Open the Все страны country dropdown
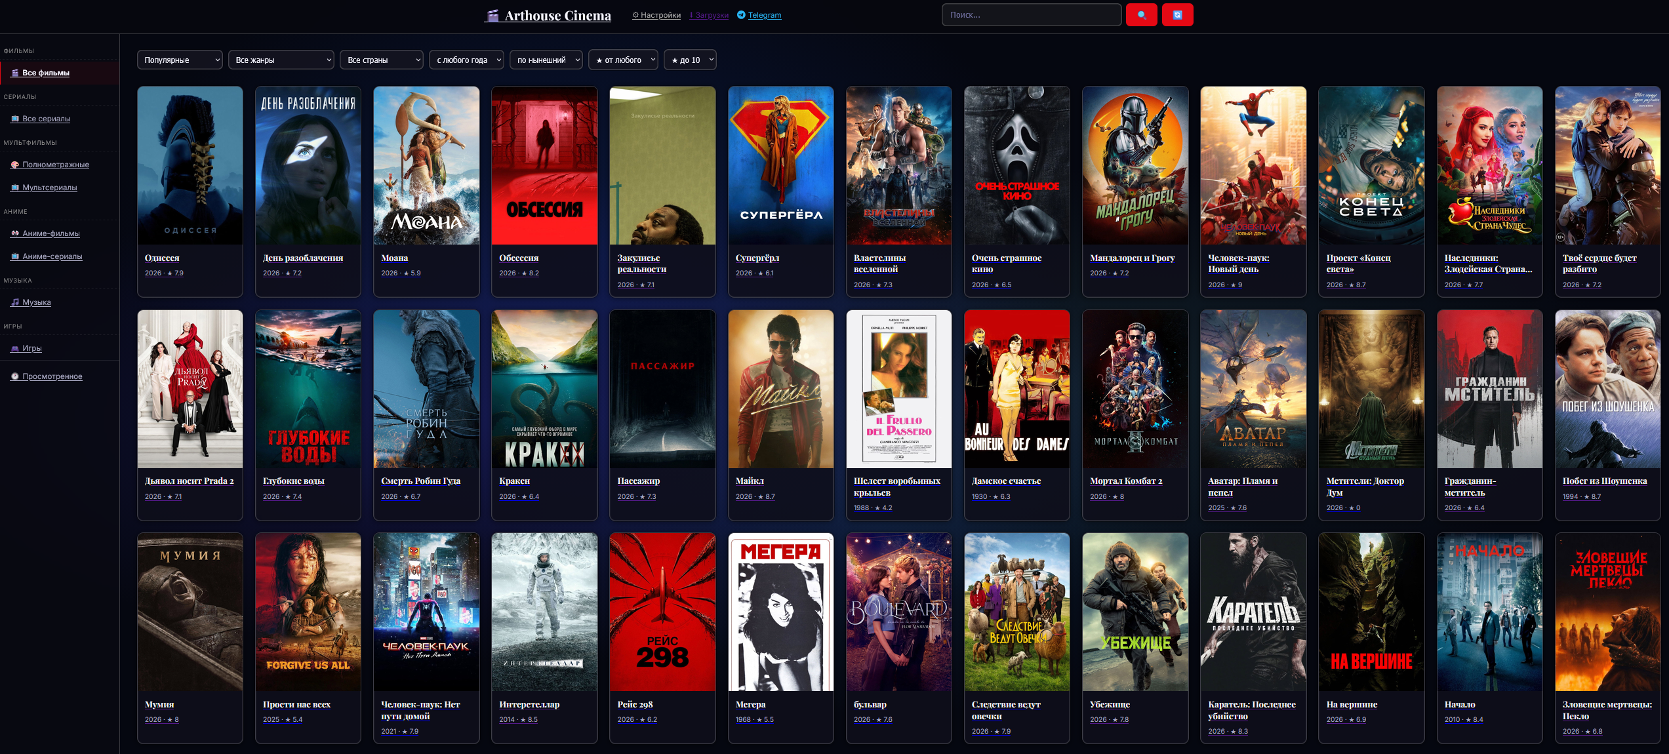 pyautogui.click(x=382, y=60)
